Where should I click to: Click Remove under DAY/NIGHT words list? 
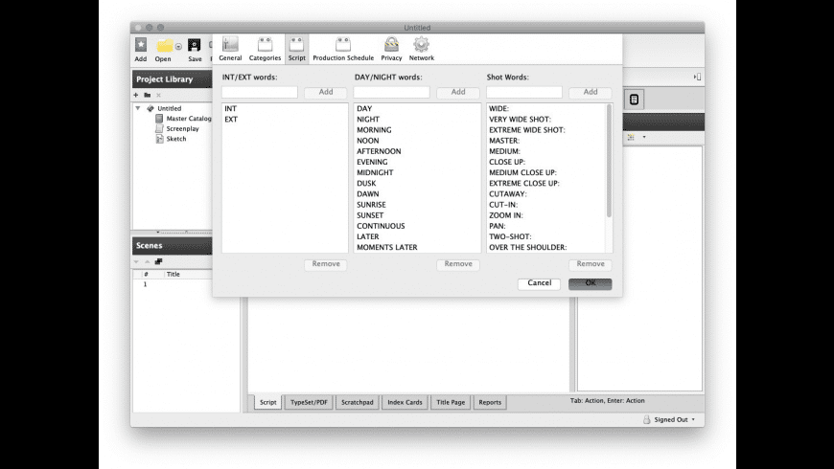[x=458, y=264]
